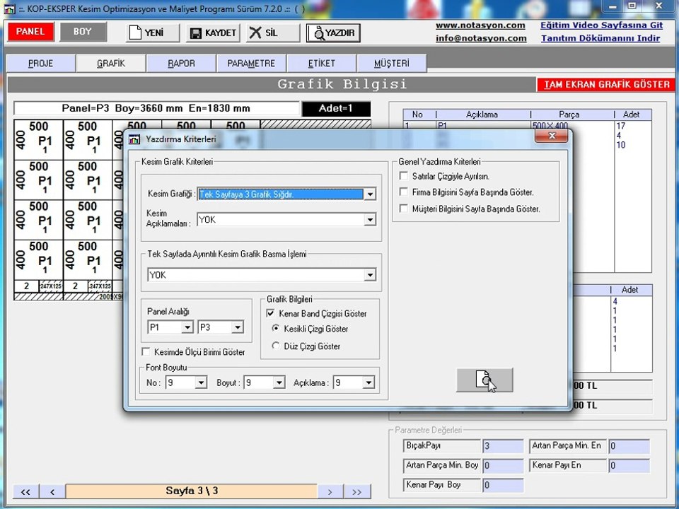The height and width of the screenshot is (509, 679).
Task: Select Kesikli Çizgi Göster radio option
Action: tap(275, 329)
